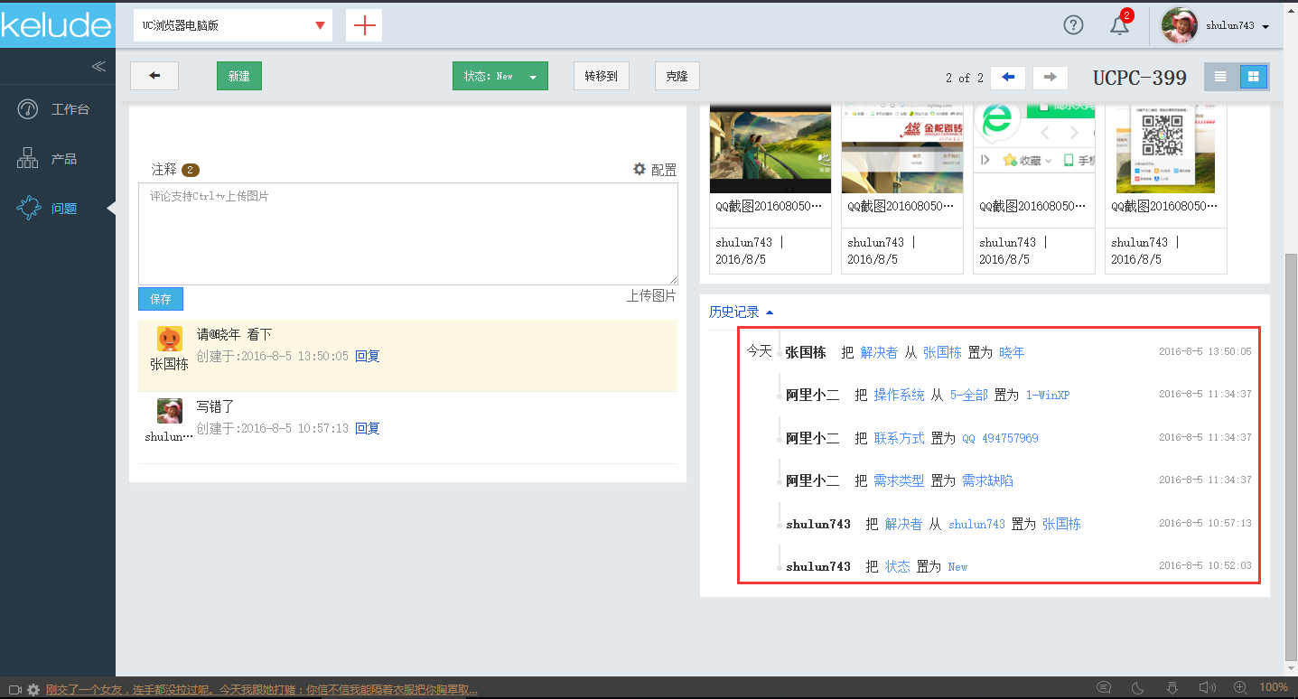Click the avatar beside the 写错了 comment

tap(170, 411)
